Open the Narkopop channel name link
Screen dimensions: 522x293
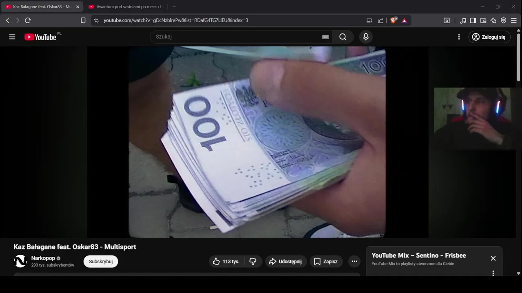click(x=43, y=258)
